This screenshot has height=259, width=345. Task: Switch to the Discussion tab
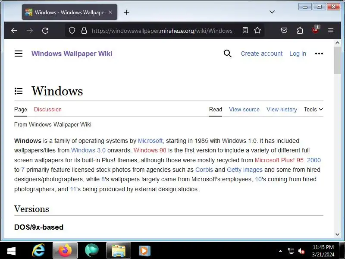click(48, 110)
